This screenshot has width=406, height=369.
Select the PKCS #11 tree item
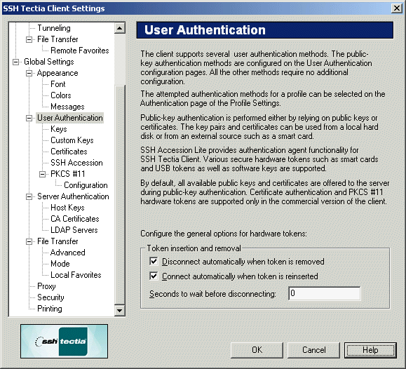click(68, 174)
